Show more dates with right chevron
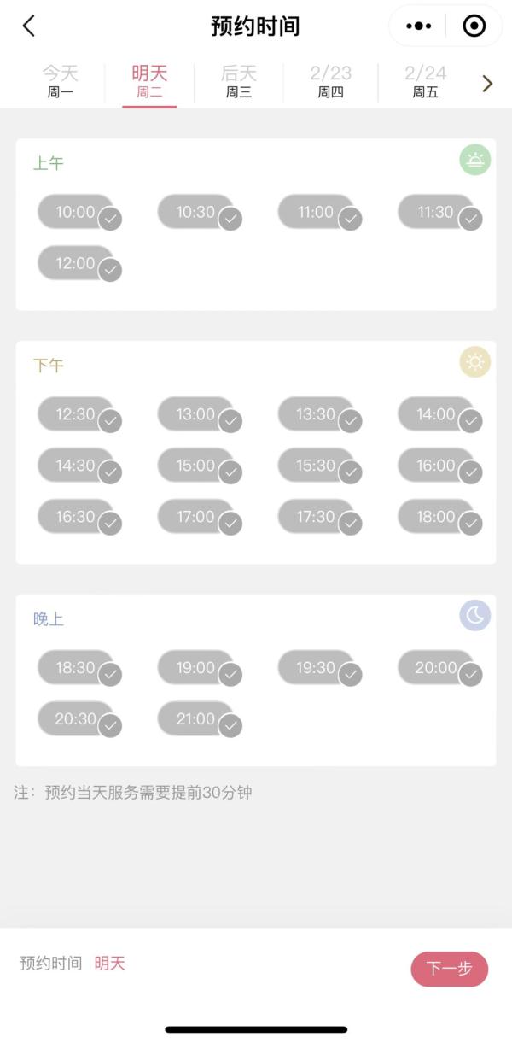 (x=487, y=83)
